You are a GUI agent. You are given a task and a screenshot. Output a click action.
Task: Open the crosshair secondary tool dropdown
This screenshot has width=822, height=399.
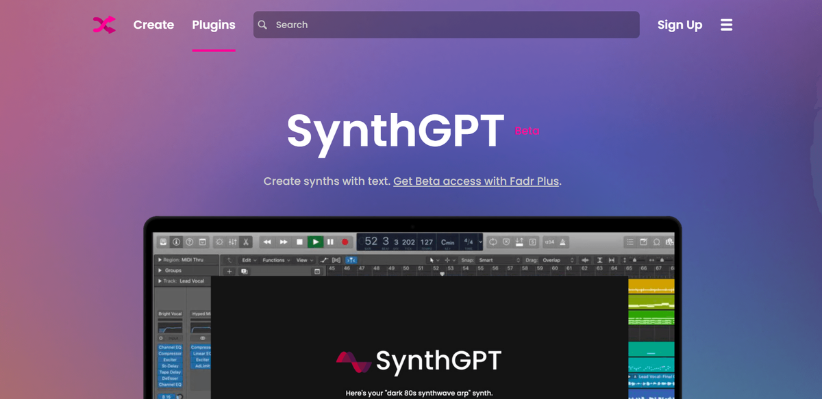pos(450,260)
